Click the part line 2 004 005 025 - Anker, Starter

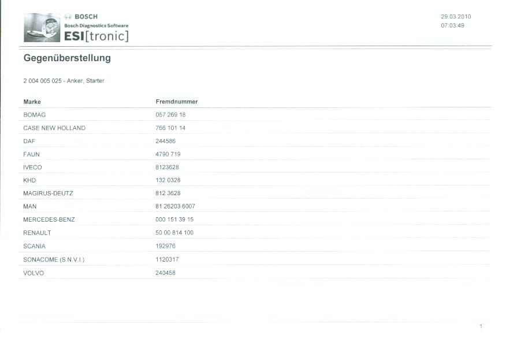point(64,81)
